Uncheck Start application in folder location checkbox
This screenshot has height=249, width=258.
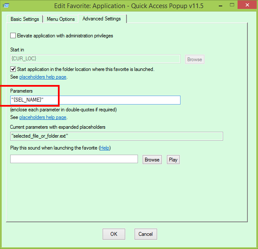(x=13, y=69)
